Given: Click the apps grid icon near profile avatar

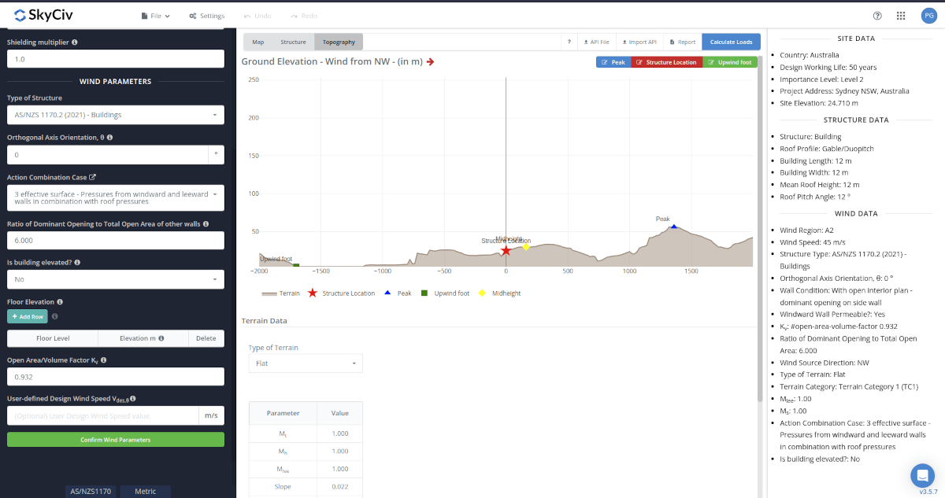Looking at the screenshot, I should click(x=900, y=15).
